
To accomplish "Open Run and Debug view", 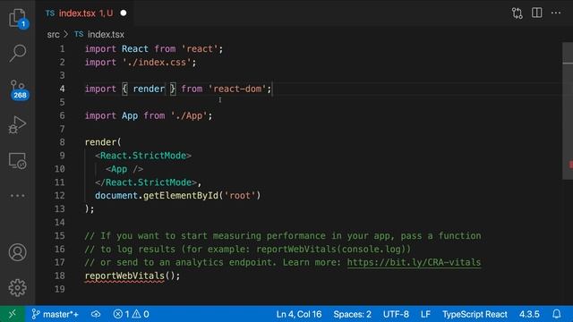I will click(x=18, y=125).
